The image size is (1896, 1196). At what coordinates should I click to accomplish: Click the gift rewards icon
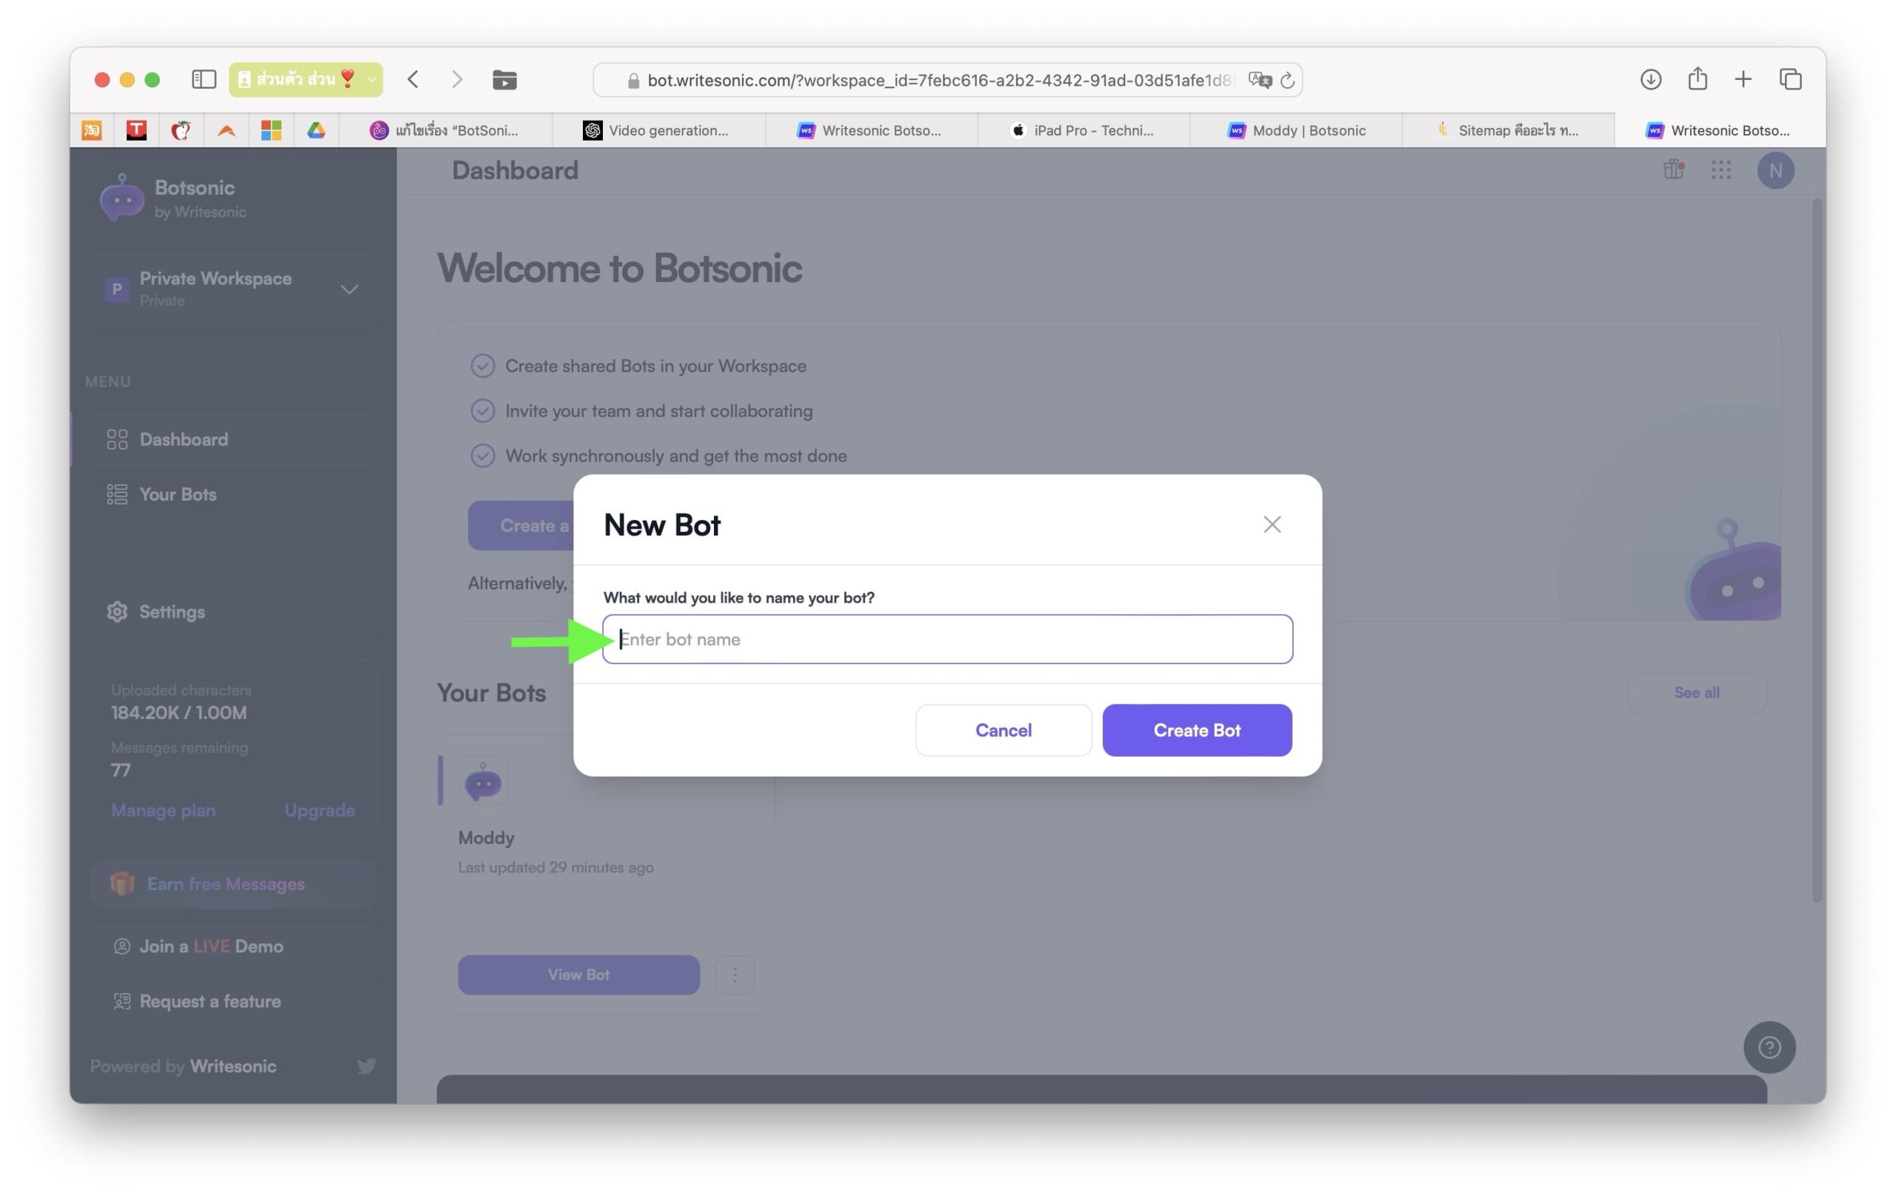click(x=1673, y=170)
